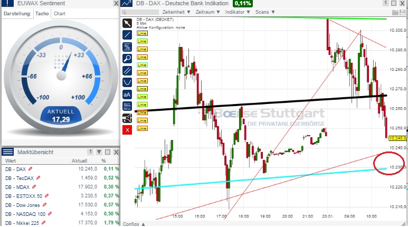Click the EUWAX sentiment gauge needle hub

61,75
